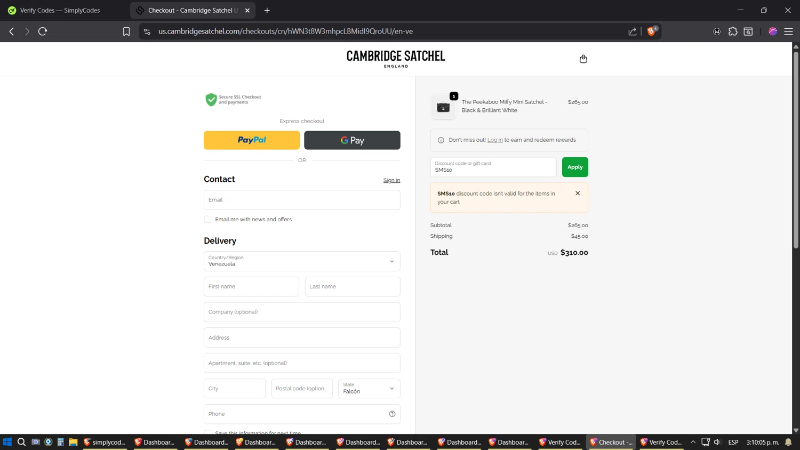
Task: Pay with Google Pay
Action: point(352,140)
